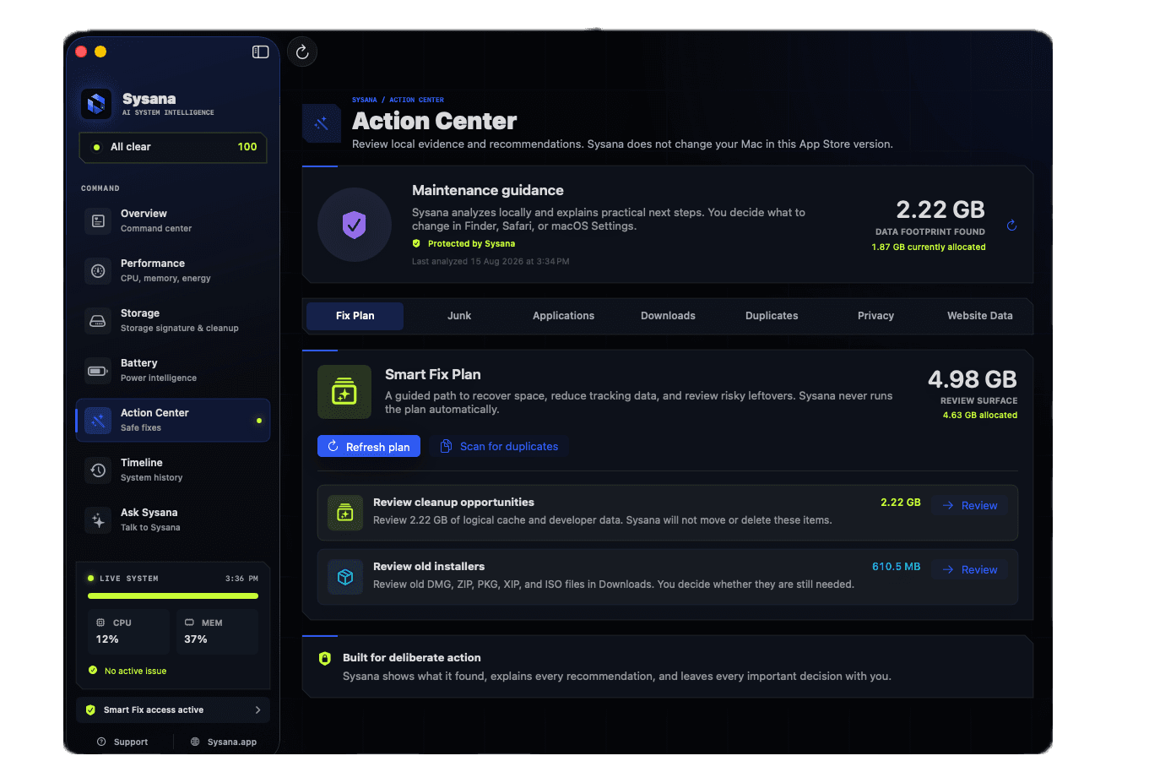Screen dimensions: 1149x783
Task: Click the Overview sidebar icon
Action: coord(98,221)
